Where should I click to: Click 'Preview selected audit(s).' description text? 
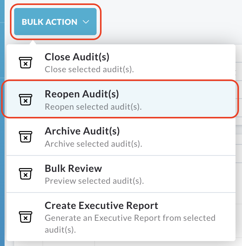[x=94, y=181]
